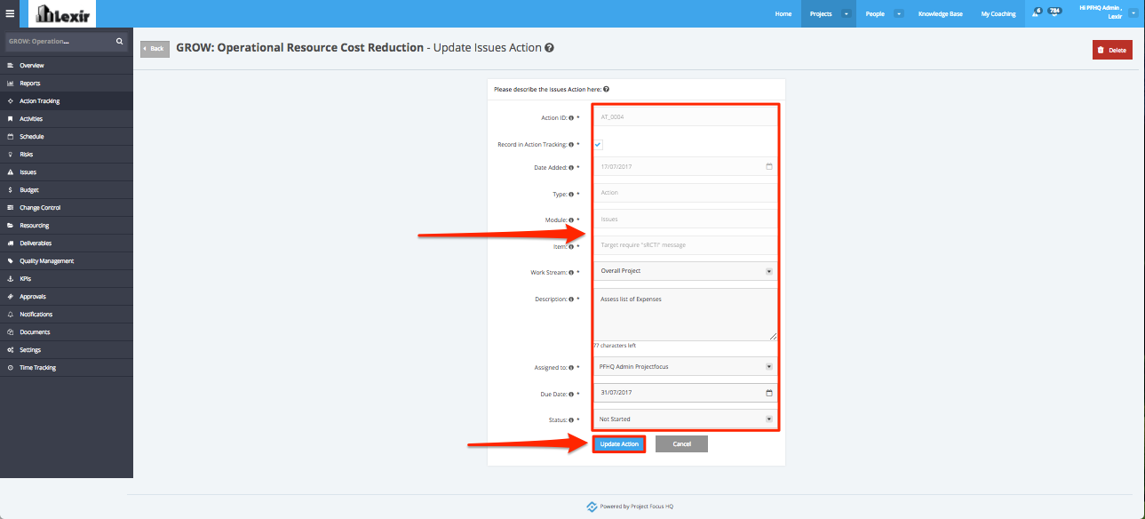Open Deliverables in the sidebar

point(67,244)
